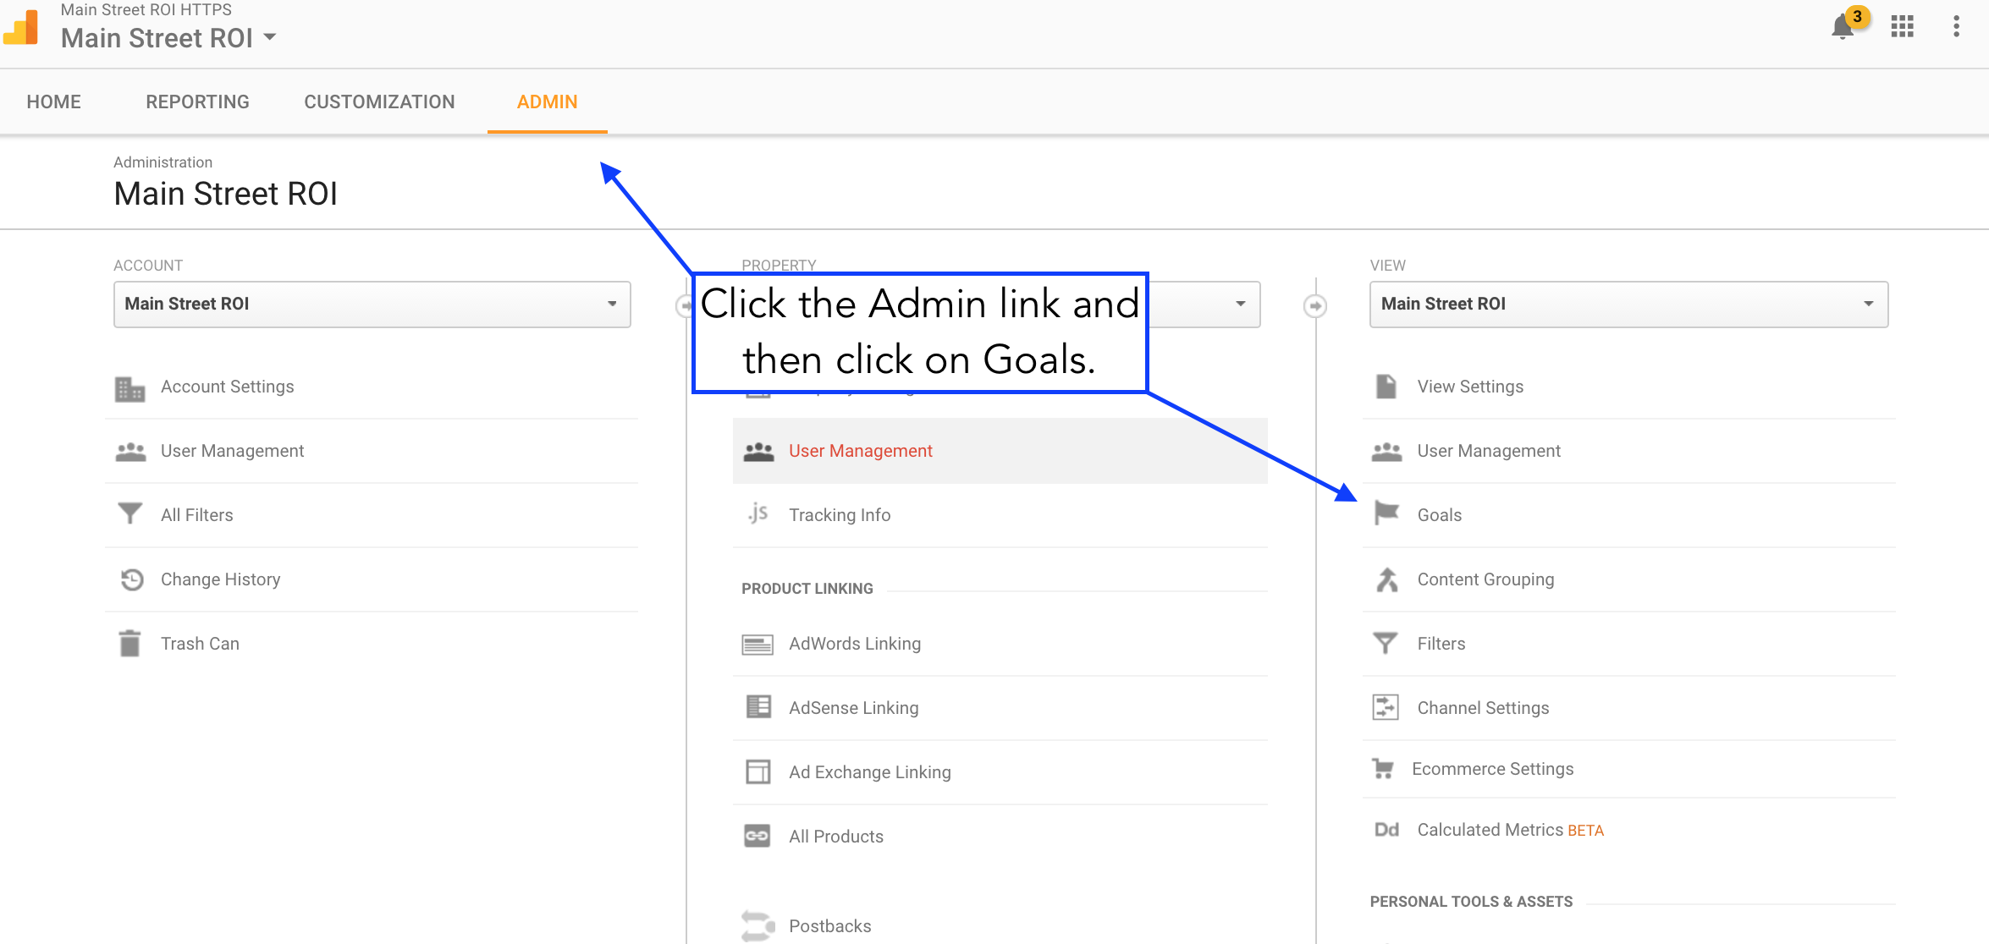Image resolution: width=1989 pixels, height=944 pixels.
Task: Click the notifications bell icon
Action: pyautogui.click(x=1842, y=27)
